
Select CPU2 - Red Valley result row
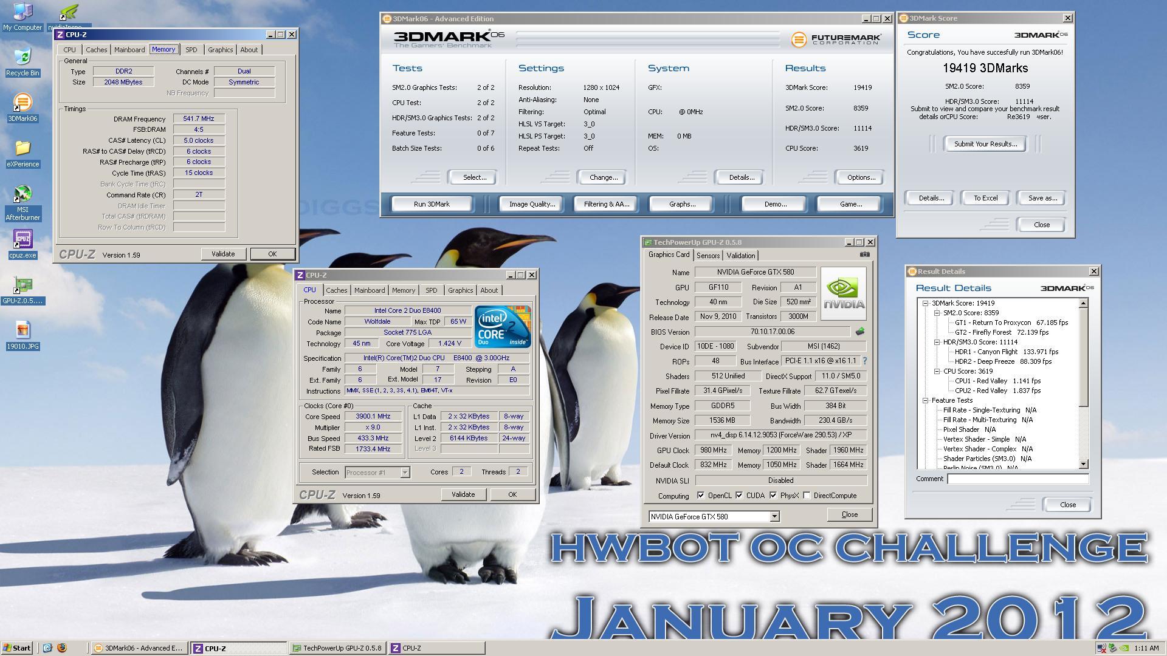997,391
